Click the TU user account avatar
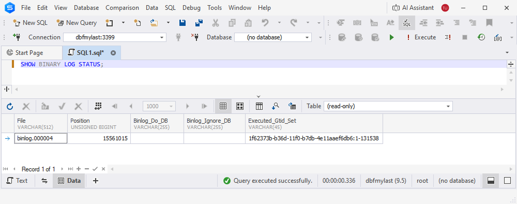This screenshot has width=517, height=204. point(445,8)
